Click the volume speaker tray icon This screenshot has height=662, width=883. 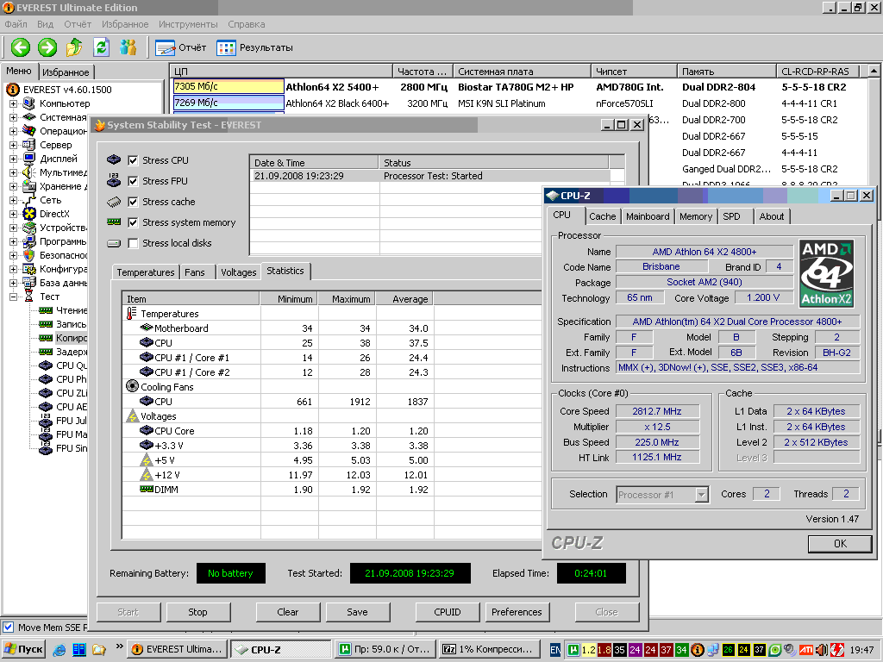click(x=821, y=650)
